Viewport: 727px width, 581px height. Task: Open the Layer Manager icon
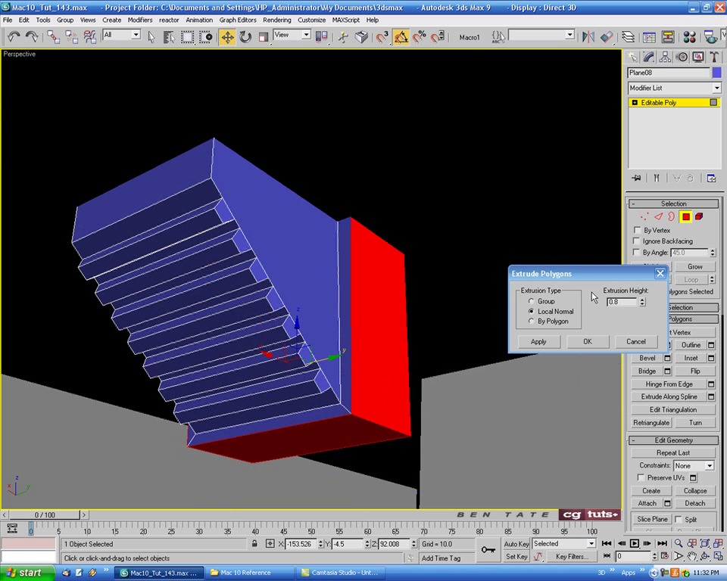pyautogui.click(x=628, y=36)
